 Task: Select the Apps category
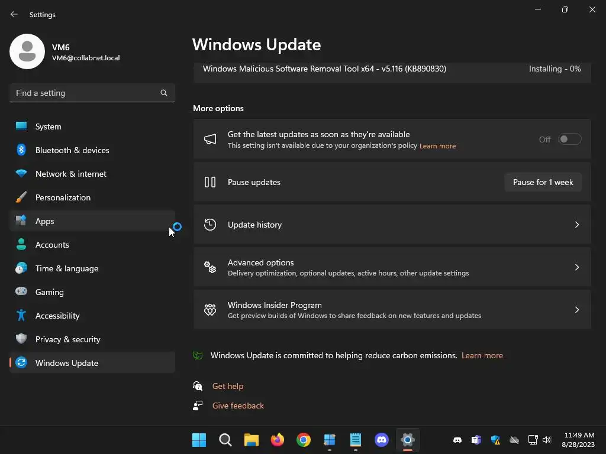click(x=92, y=221)
